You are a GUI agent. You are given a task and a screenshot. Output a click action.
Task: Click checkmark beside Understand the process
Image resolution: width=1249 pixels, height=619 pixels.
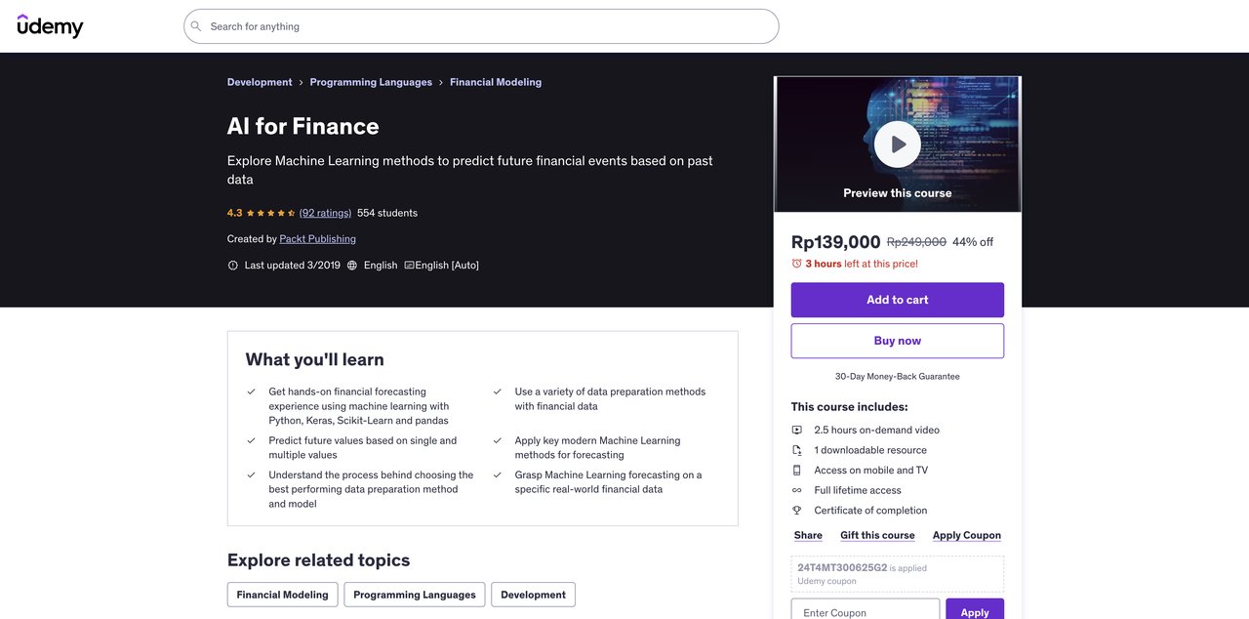(x=251, y=475)
